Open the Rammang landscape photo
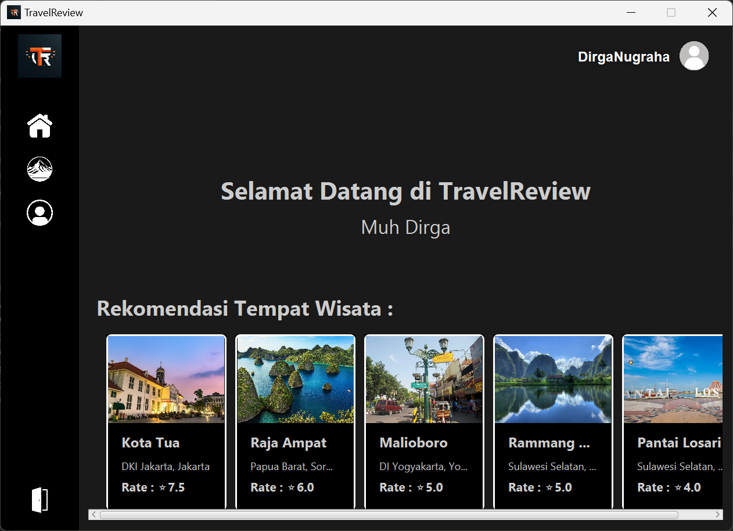Screen dimensions: 733x531 (553, 380)
